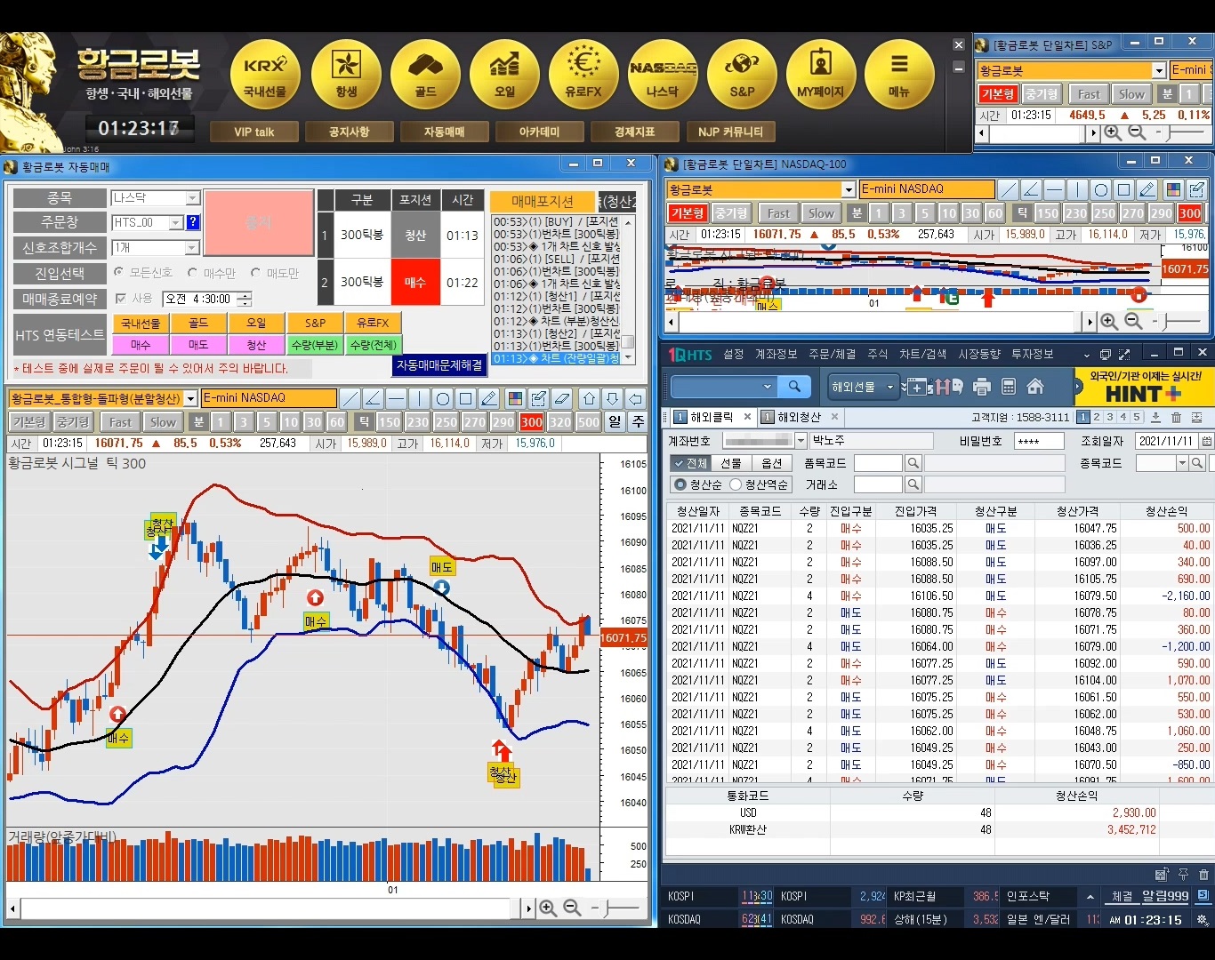
Task: Click the calendar icon next to 조회일자
Action: 1207,441
